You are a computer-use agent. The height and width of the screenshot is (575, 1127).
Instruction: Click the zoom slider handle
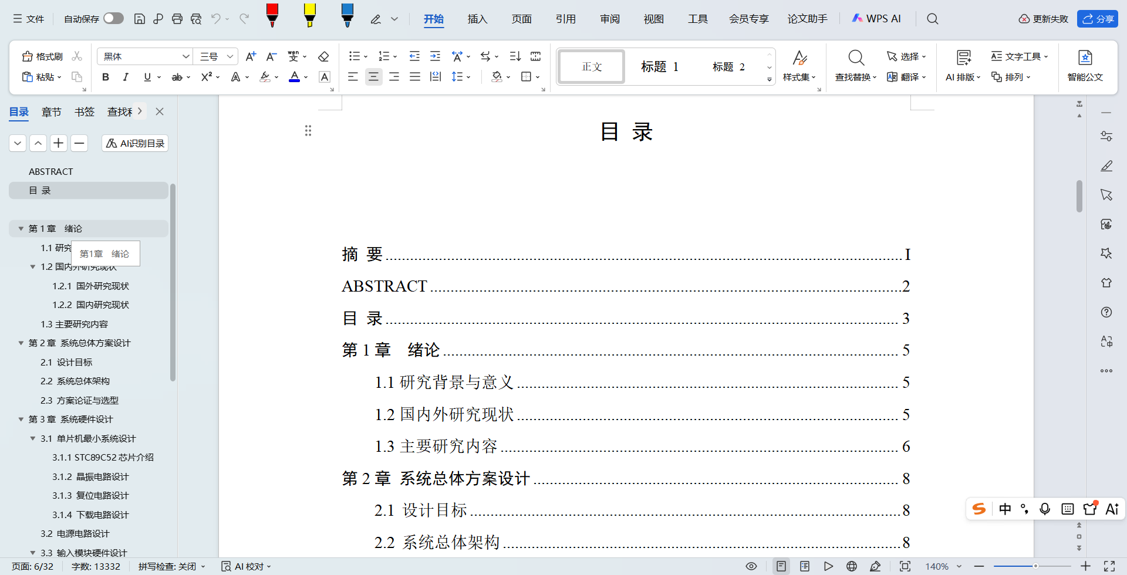click(x=1035, y=566)
